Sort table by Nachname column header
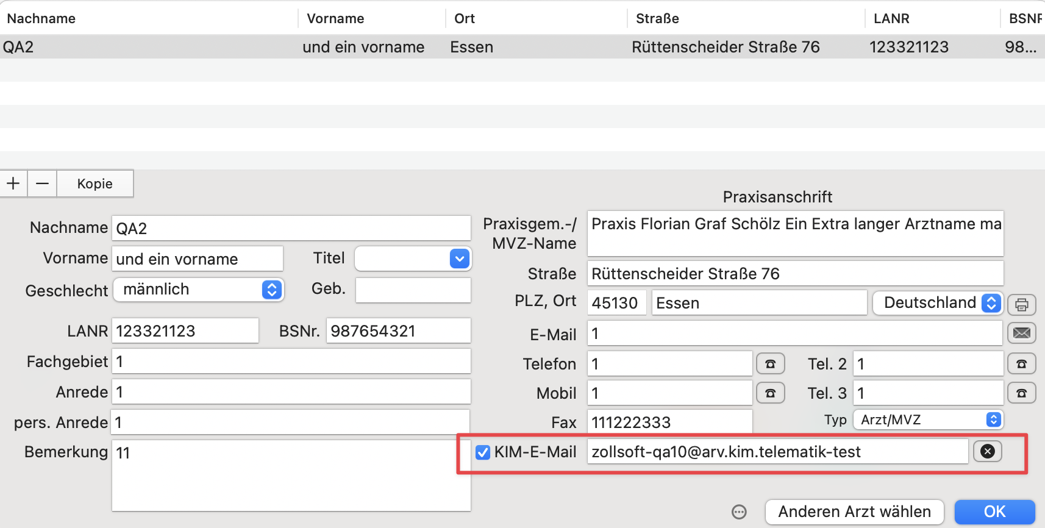This screenshot has height=528, width=1045. pyautogui.click(x=41, y=18)
